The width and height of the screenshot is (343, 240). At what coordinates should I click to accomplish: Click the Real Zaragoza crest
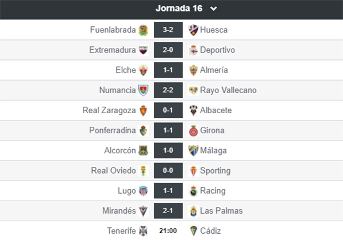click(x=143, y=110)
